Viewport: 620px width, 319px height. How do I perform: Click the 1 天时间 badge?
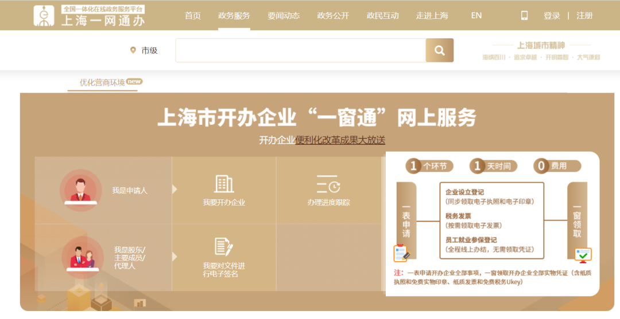click(494, 167)
